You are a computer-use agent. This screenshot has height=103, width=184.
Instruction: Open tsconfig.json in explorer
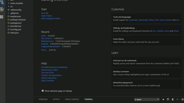pos(16,29)
